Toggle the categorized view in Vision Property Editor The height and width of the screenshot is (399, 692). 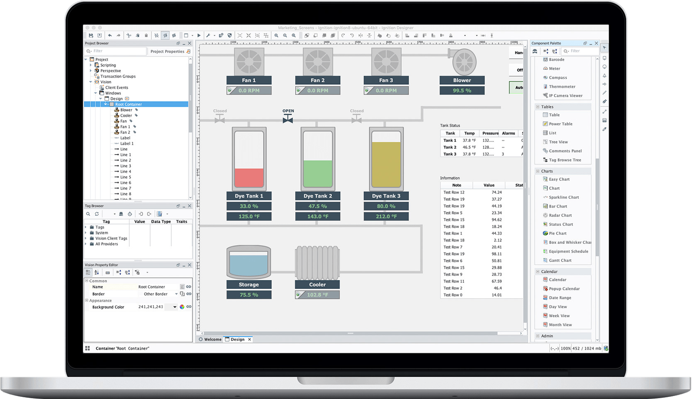(88, 272)
